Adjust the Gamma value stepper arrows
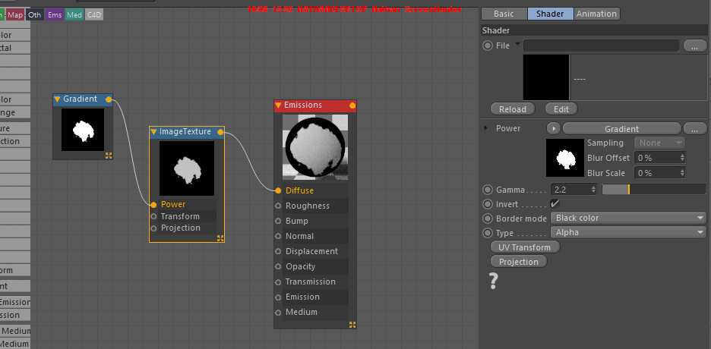Viewport: 711px width, 349px height. (x=593, y=190)
